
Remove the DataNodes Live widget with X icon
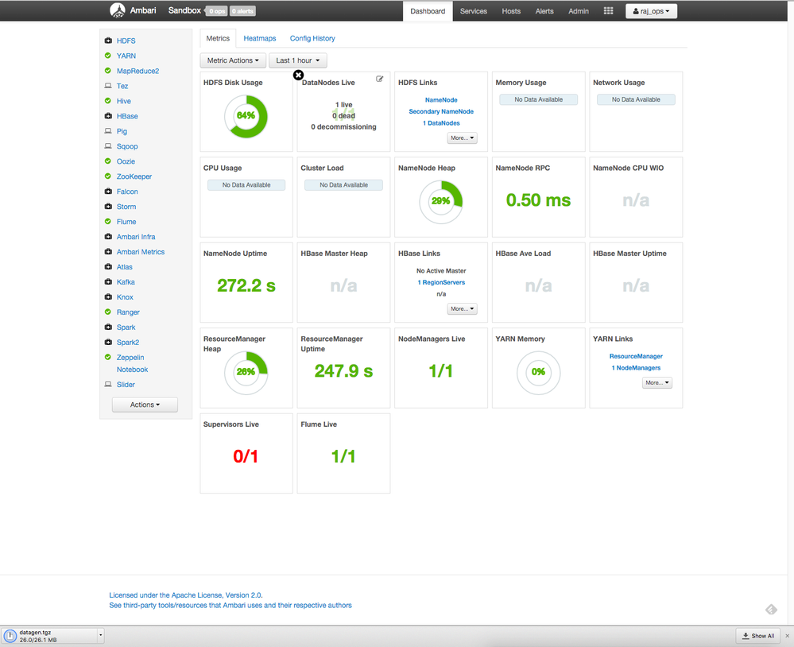point(298,75)
